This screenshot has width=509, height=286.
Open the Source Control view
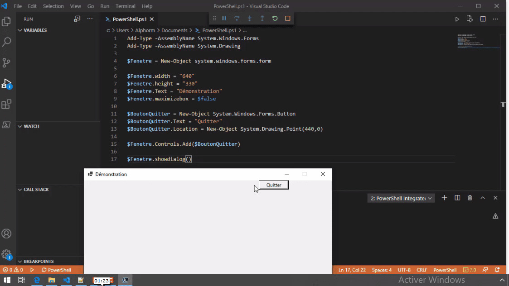6,62
